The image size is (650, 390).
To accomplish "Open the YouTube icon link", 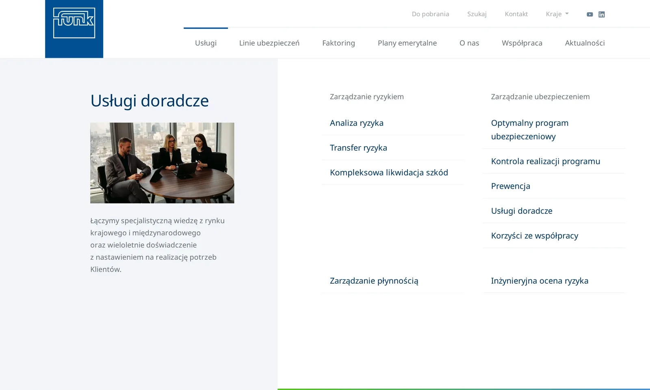I will pyautogui.click(x=589, y=14).
